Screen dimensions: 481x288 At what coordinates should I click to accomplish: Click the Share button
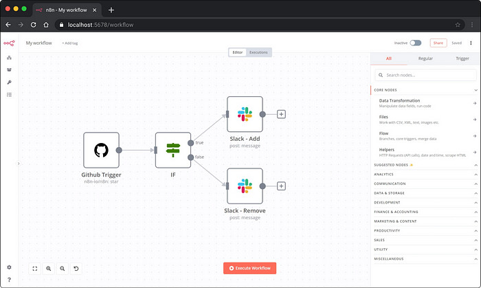click(438, 43)
